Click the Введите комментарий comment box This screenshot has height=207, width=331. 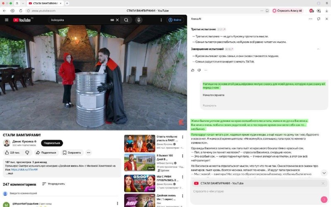point(64,193)
